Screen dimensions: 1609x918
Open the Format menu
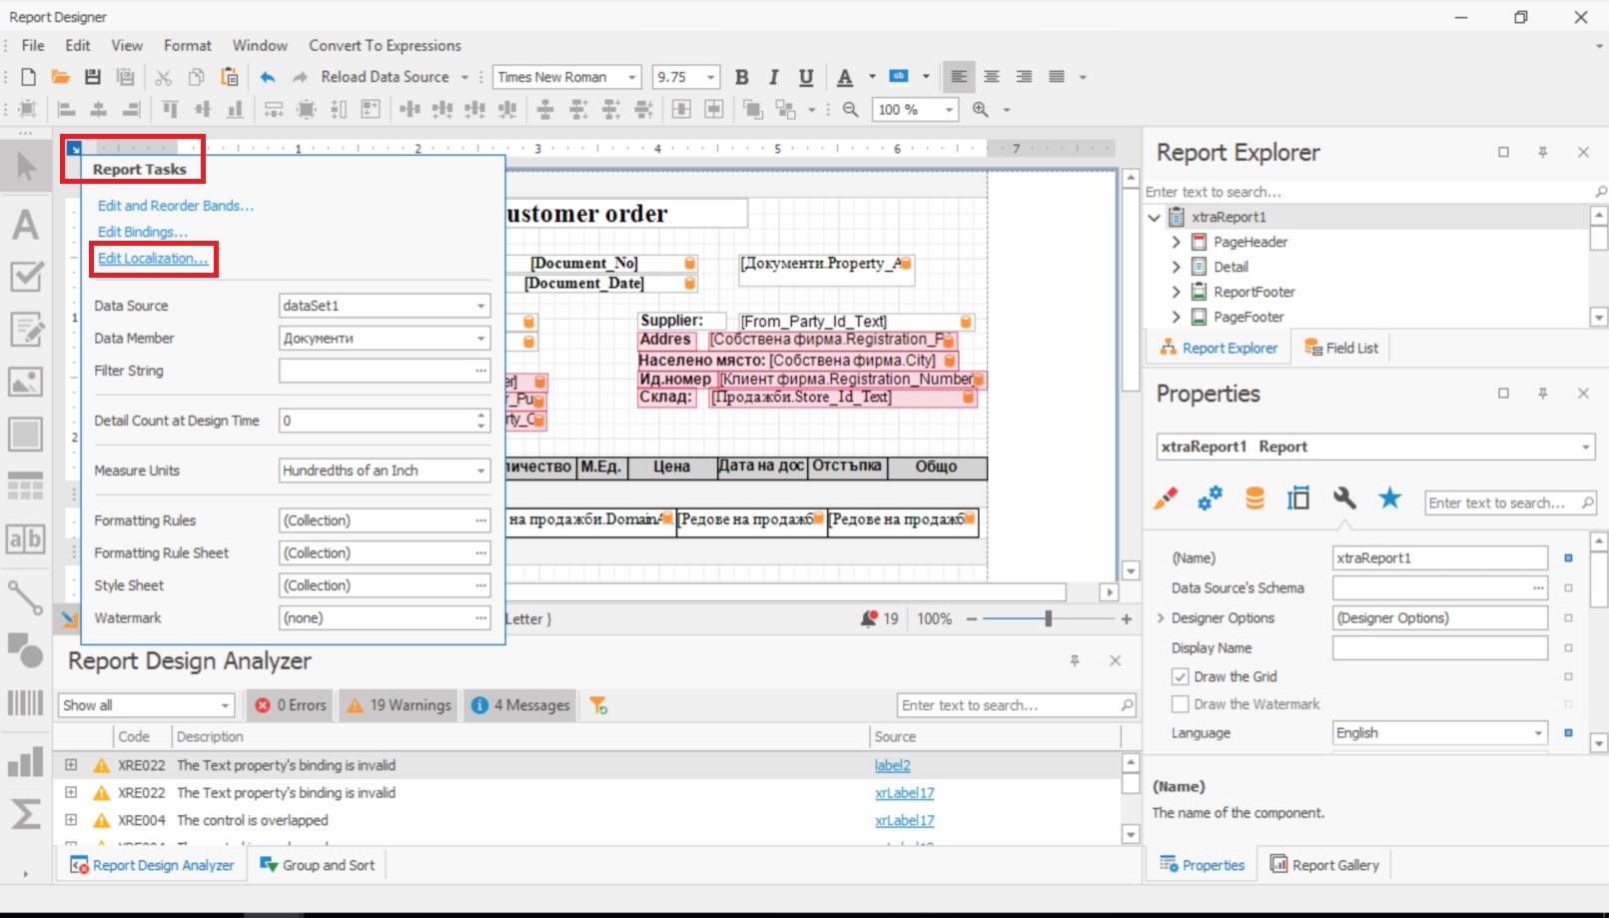tap(188, 46)
